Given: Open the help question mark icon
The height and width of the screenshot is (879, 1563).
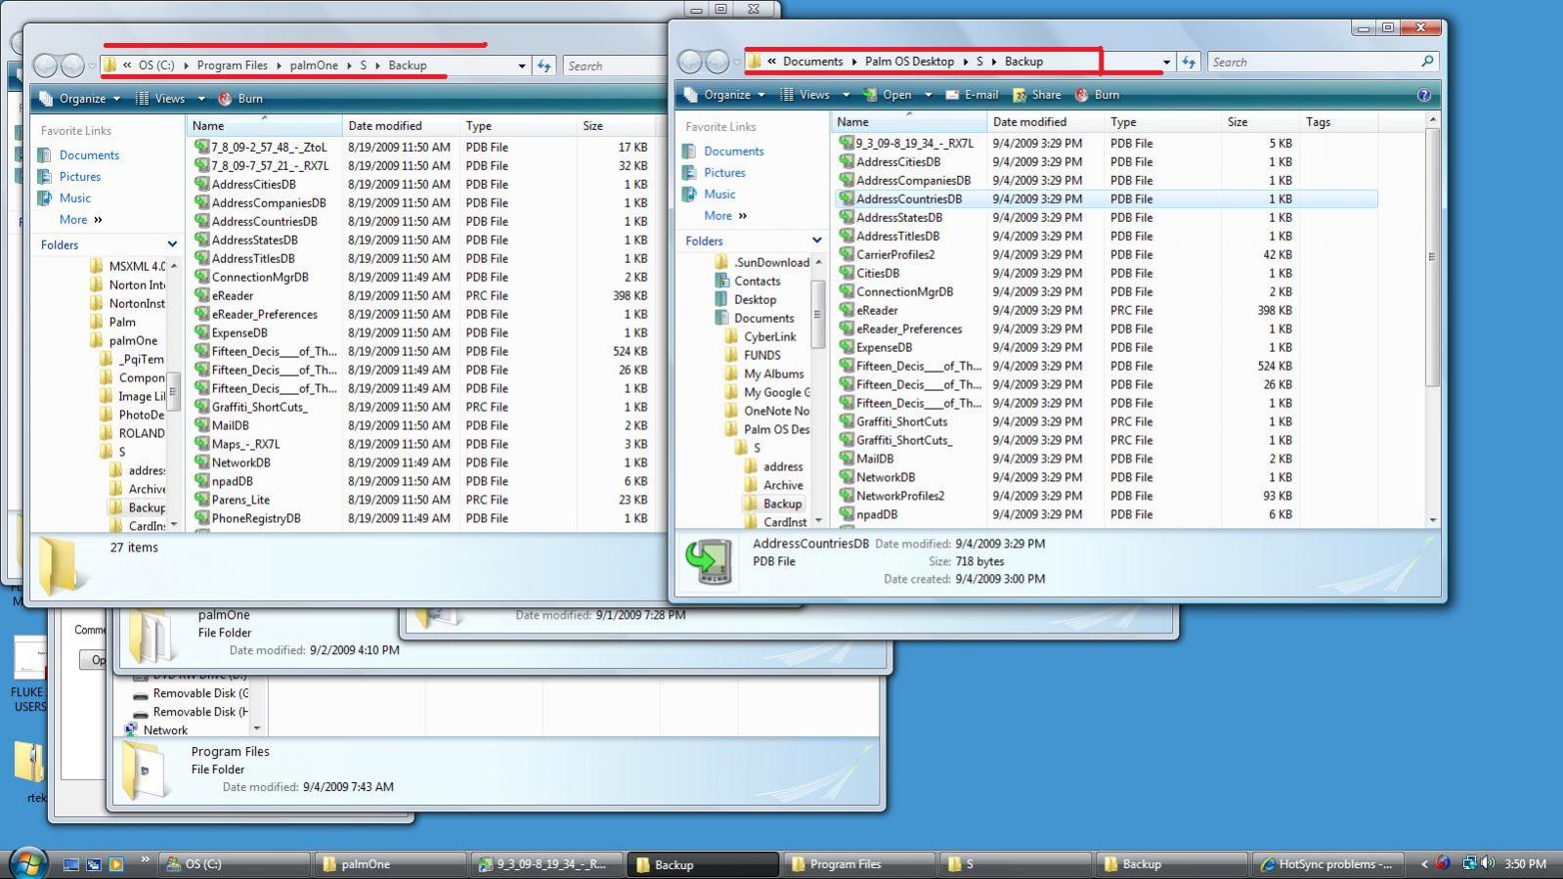Looking at the screenshot, I should 1423,95.
